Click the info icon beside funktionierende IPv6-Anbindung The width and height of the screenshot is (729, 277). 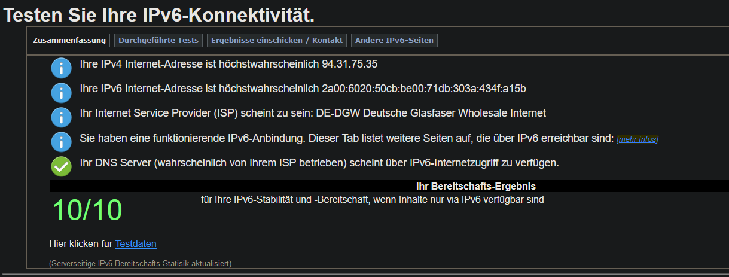coord(61,142)
